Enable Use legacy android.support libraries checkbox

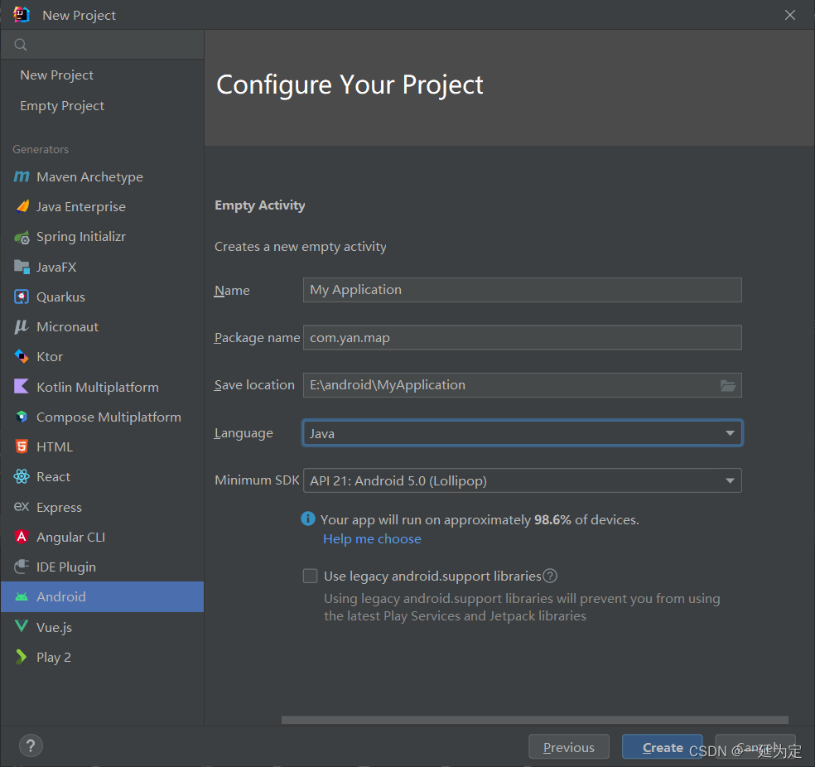[x=310, y=576]
